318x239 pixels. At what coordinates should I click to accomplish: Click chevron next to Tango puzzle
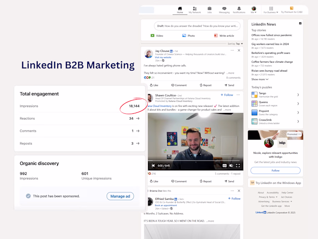[x=298, y=95]
